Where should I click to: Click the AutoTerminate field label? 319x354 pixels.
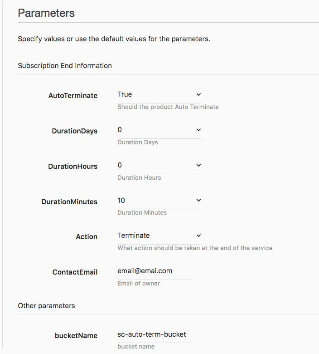click(72, 96)
